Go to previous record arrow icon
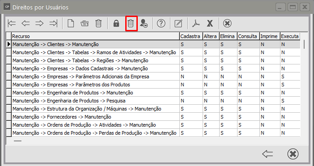 click(25, 23)
